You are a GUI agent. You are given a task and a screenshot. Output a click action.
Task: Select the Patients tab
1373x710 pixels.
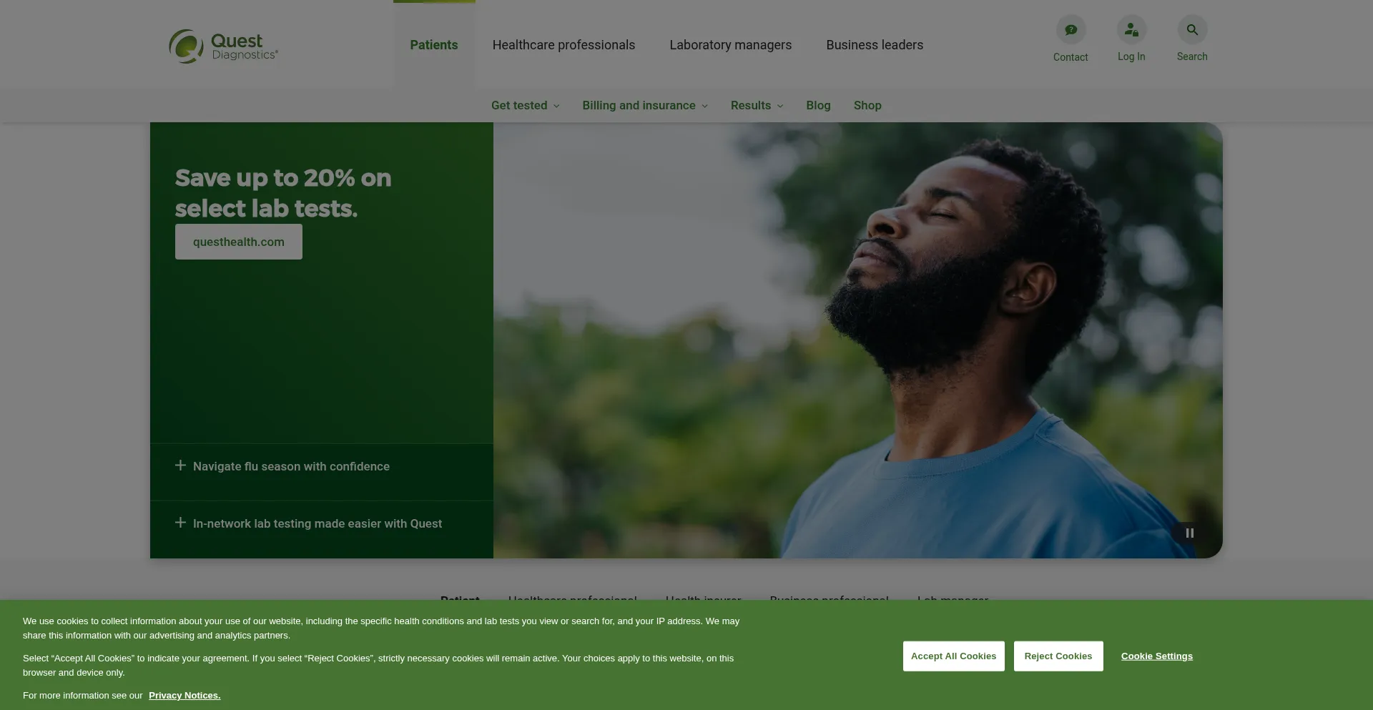[x=434, y=45]
